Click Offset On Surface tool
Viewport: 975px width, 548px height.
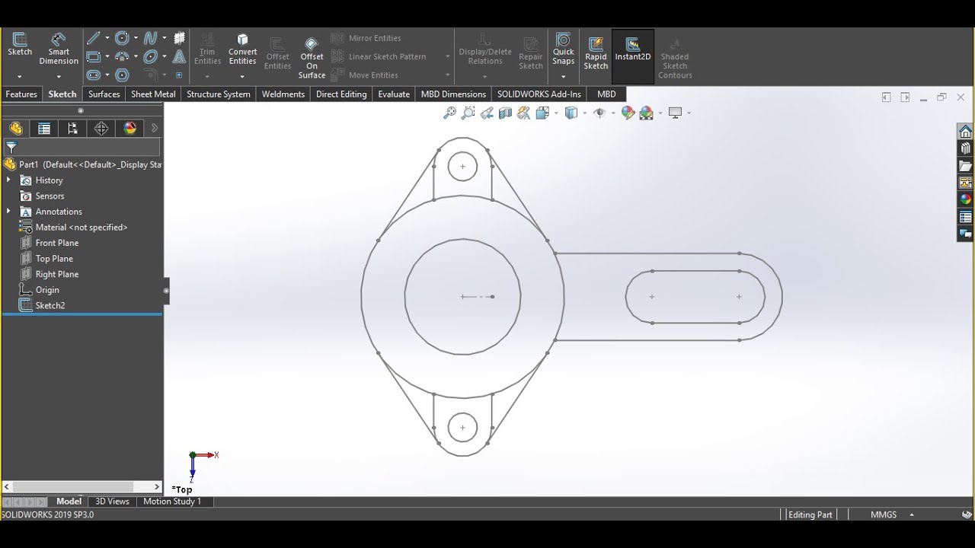point(312,58)
